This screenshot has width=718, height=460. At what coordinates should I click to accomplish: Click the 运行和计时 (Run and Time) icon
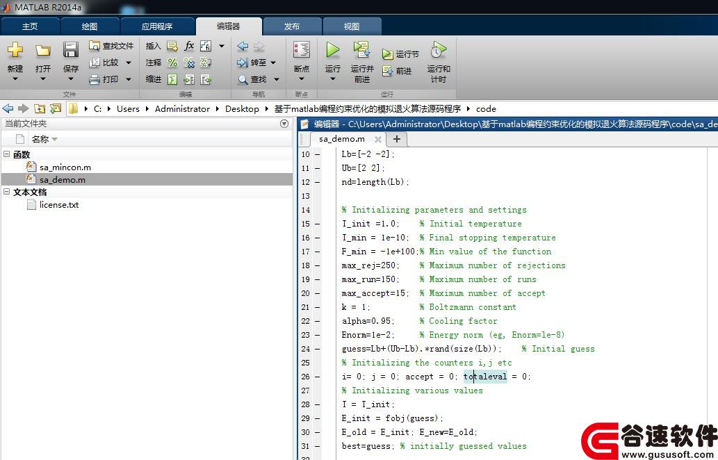click(438, 49)
